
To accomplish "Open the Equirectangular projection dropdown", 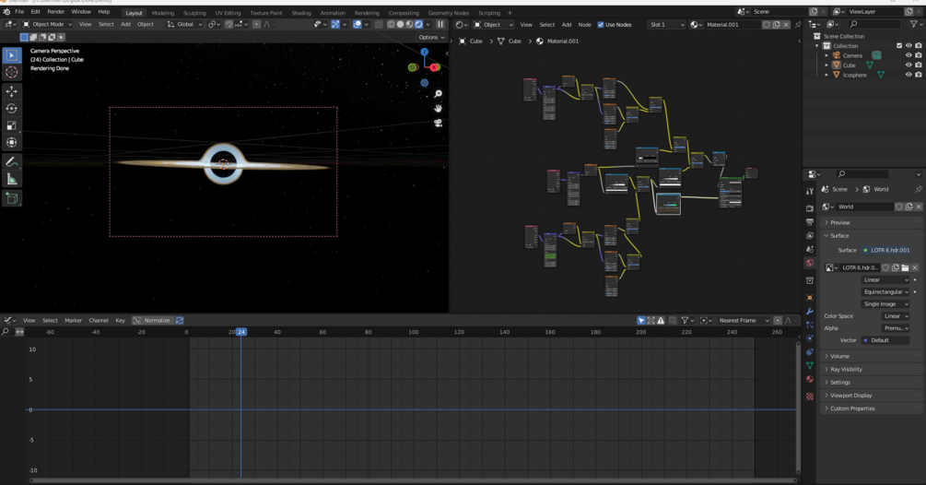I will (x=885, y=292).
